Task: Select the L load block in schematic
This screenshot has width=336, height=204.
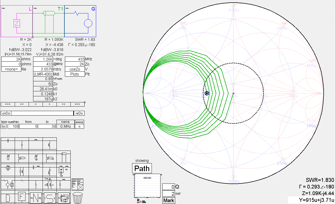Action: coord(17,21)
